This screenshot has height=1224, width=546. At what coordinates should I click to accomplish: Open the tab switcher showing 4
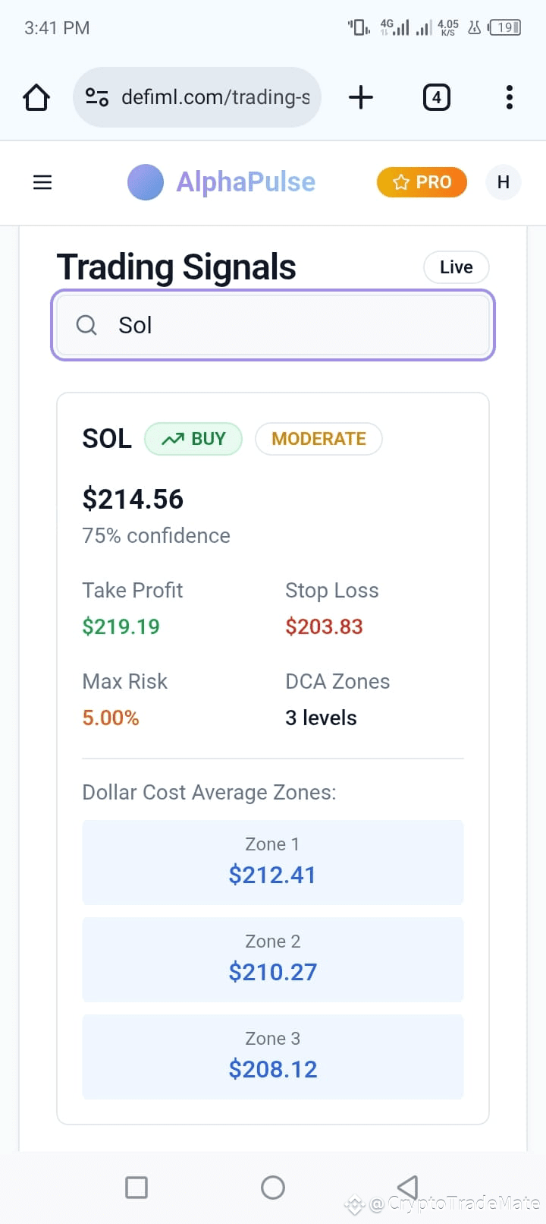[x=436, y=97]
